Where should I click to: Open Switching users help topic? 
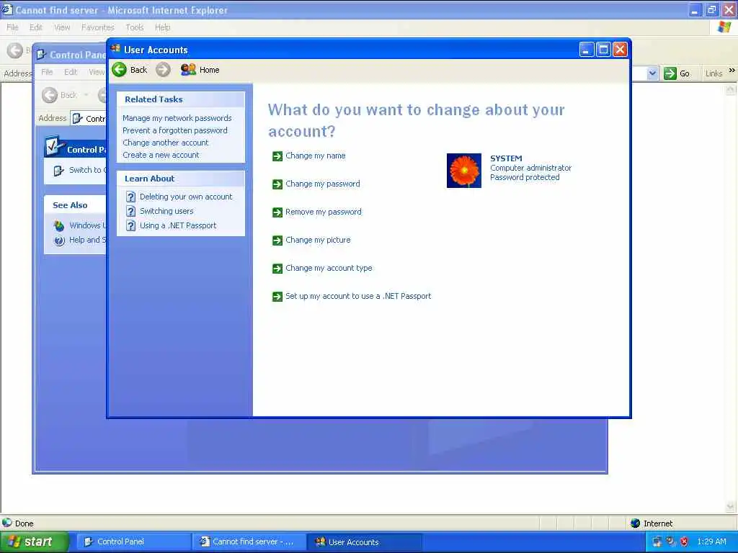point(166,211)
